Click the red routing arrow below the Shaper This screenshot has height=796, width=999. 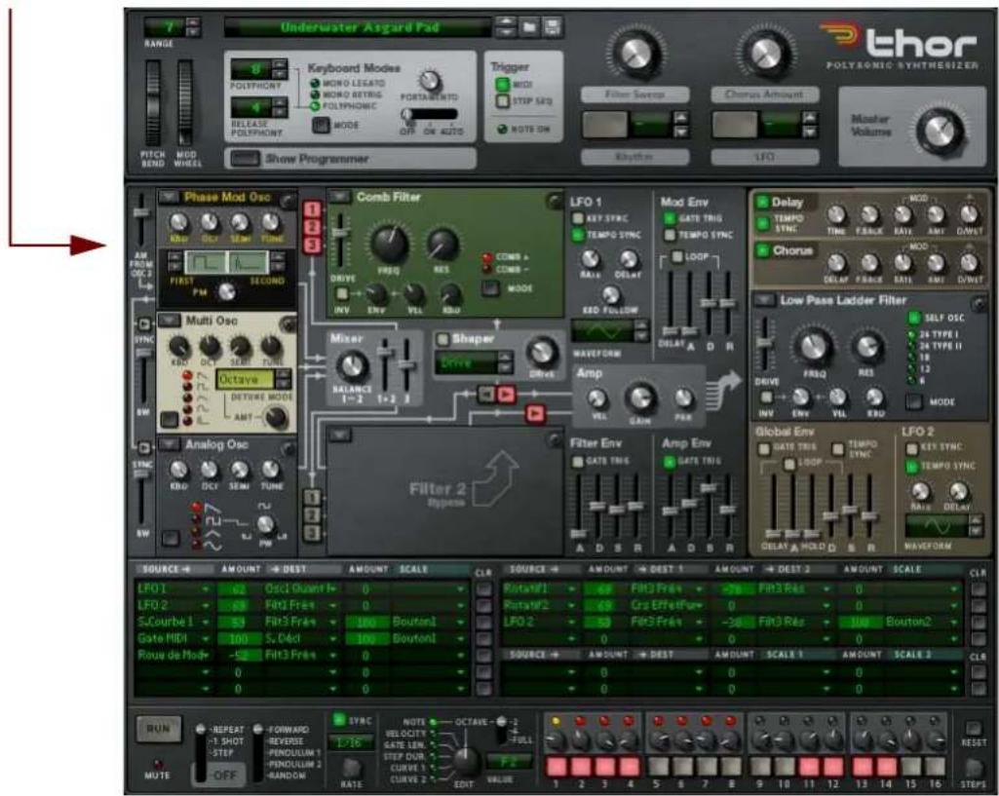click(536, 413)
